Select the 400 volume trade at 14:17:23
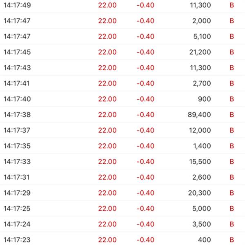 pyautogui.click(x=122, y=239)
